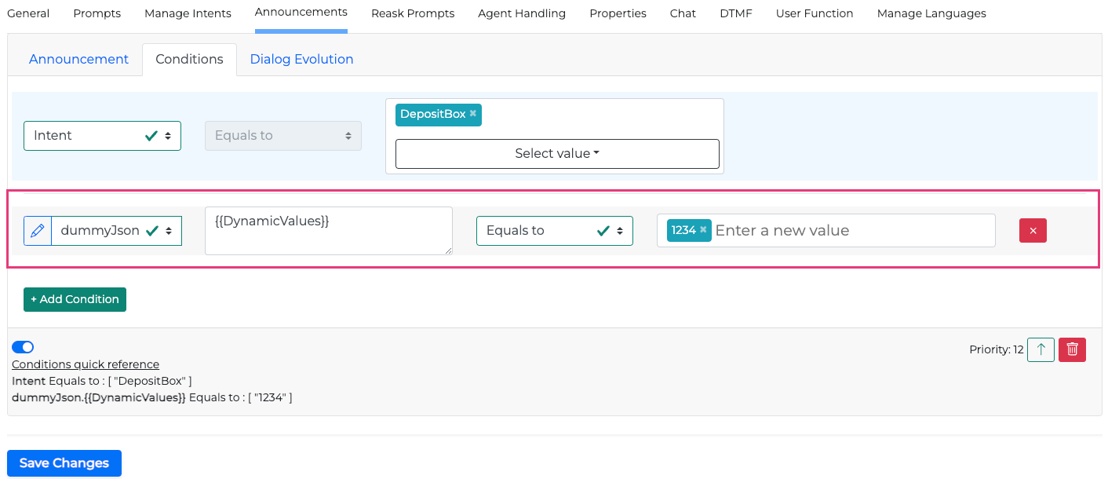Open the Announcement sub-tab

click(78, 60)
